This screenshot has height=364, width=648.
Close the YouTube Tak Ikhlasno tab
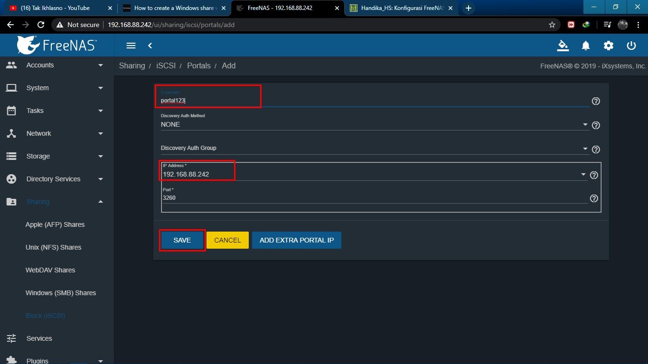pyautogui.click(x=110, y=8)
